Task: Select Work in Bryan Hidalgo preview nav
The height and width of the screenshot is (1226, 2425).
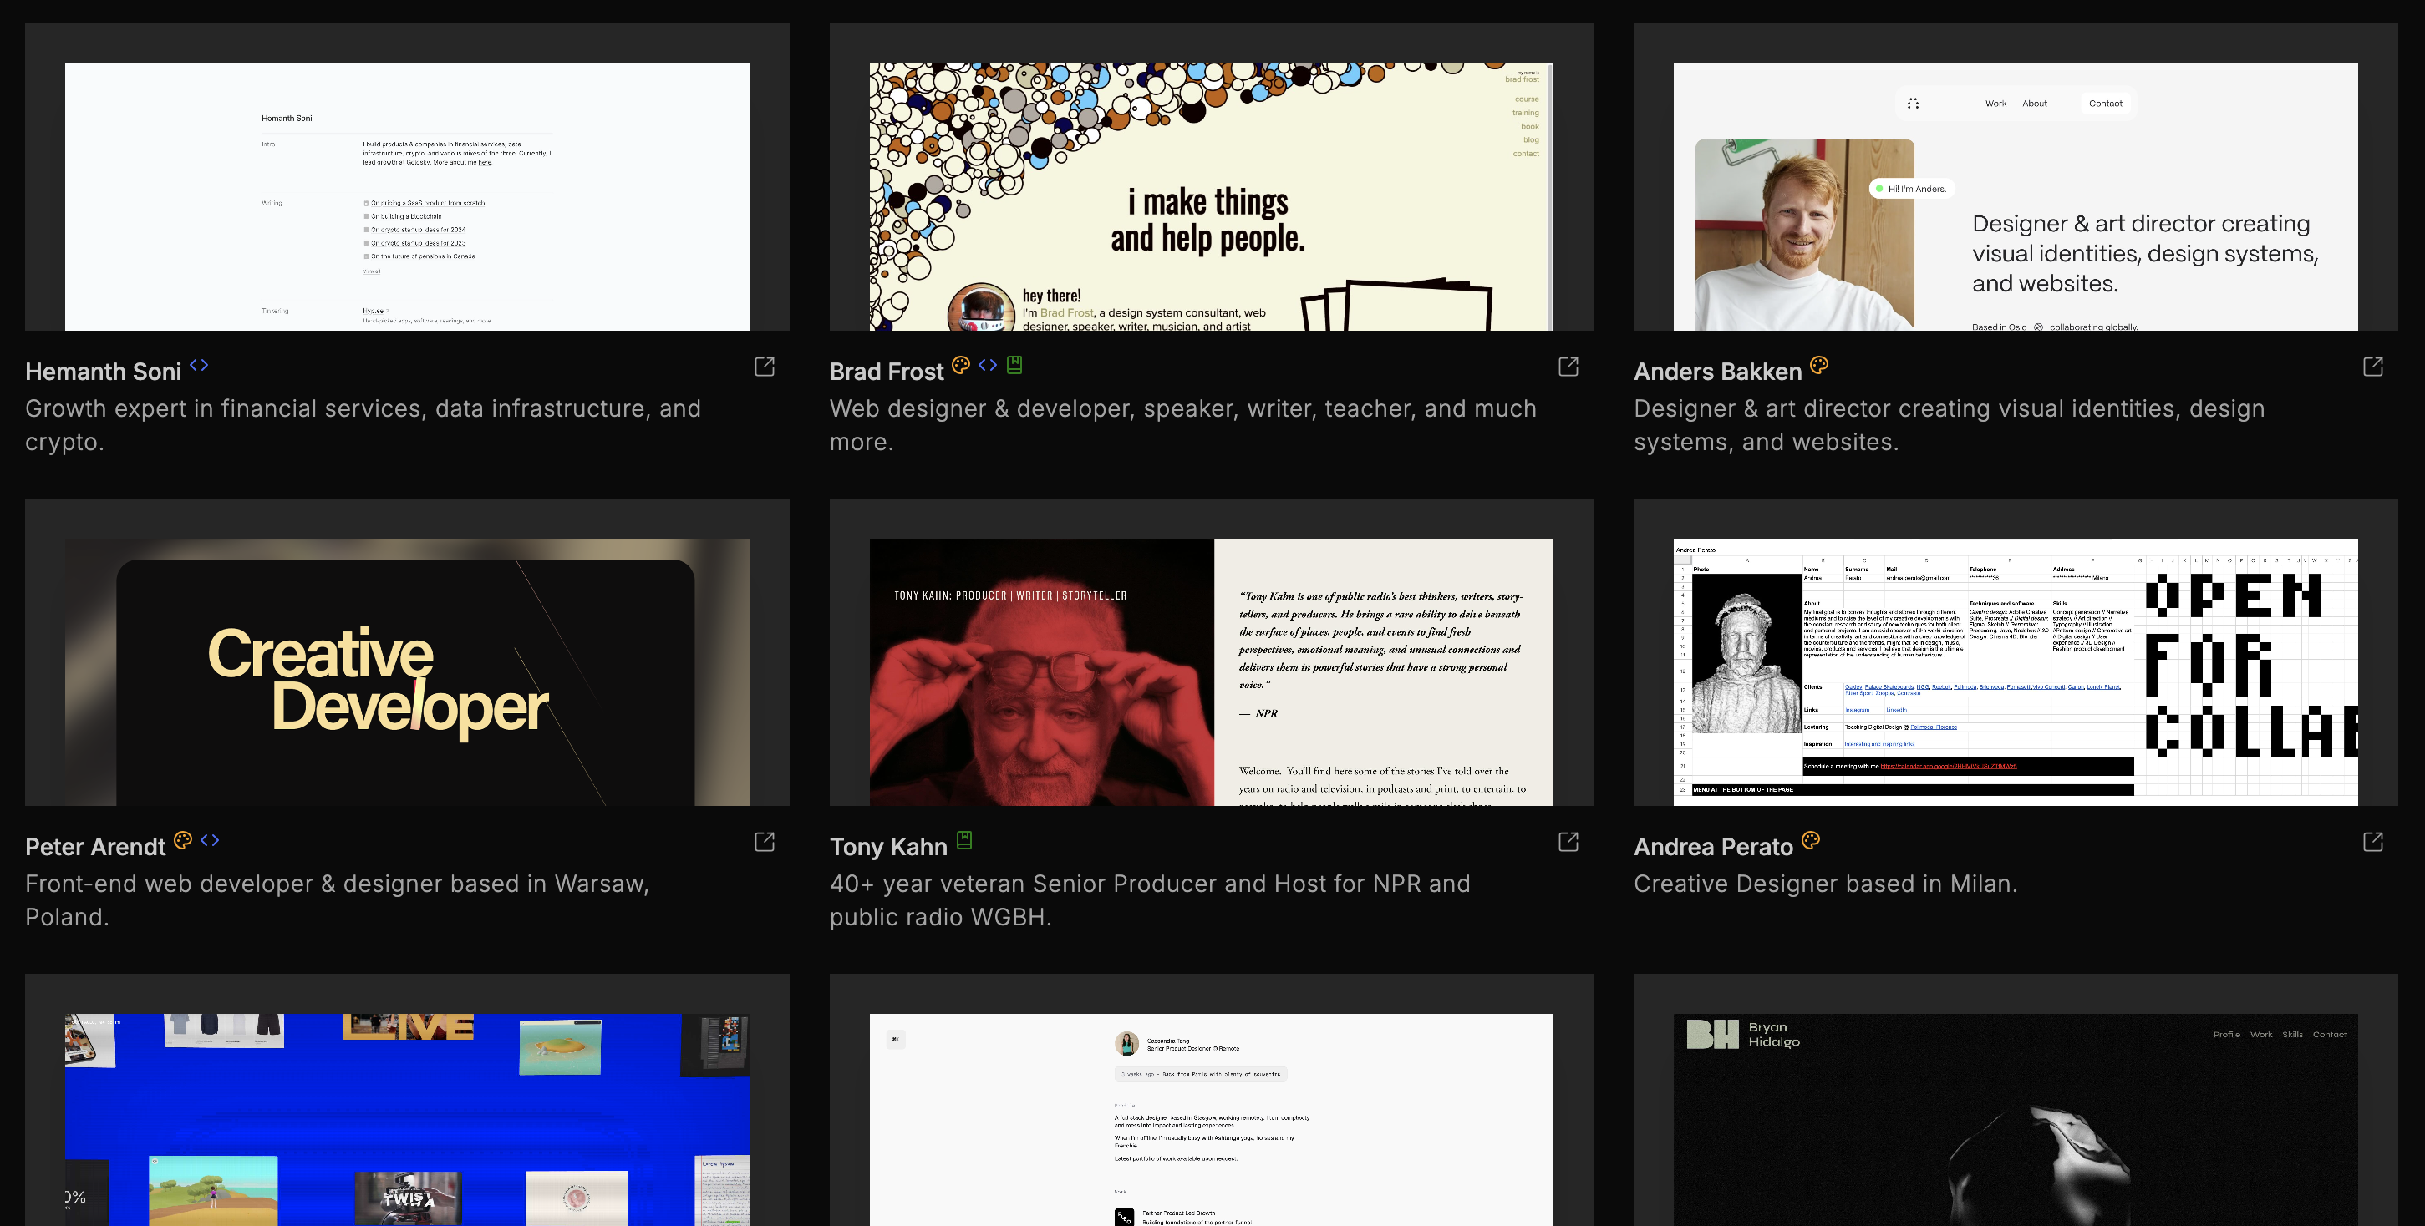Action: [2260, 1035]
